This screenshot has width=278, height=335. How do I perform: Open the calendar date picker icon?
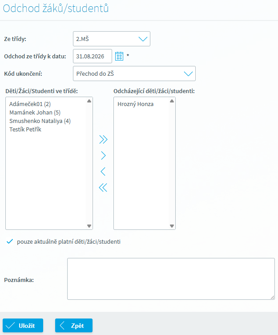pyautogui.click(x=119, y=56)
